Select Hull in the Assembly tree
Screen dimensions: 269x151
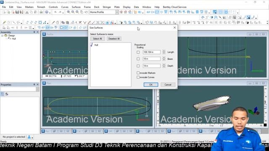(x=14, y=39)
